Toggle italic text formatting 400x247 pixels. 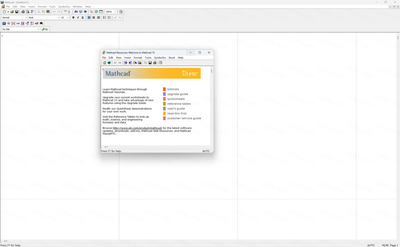(x=78, y=18)
